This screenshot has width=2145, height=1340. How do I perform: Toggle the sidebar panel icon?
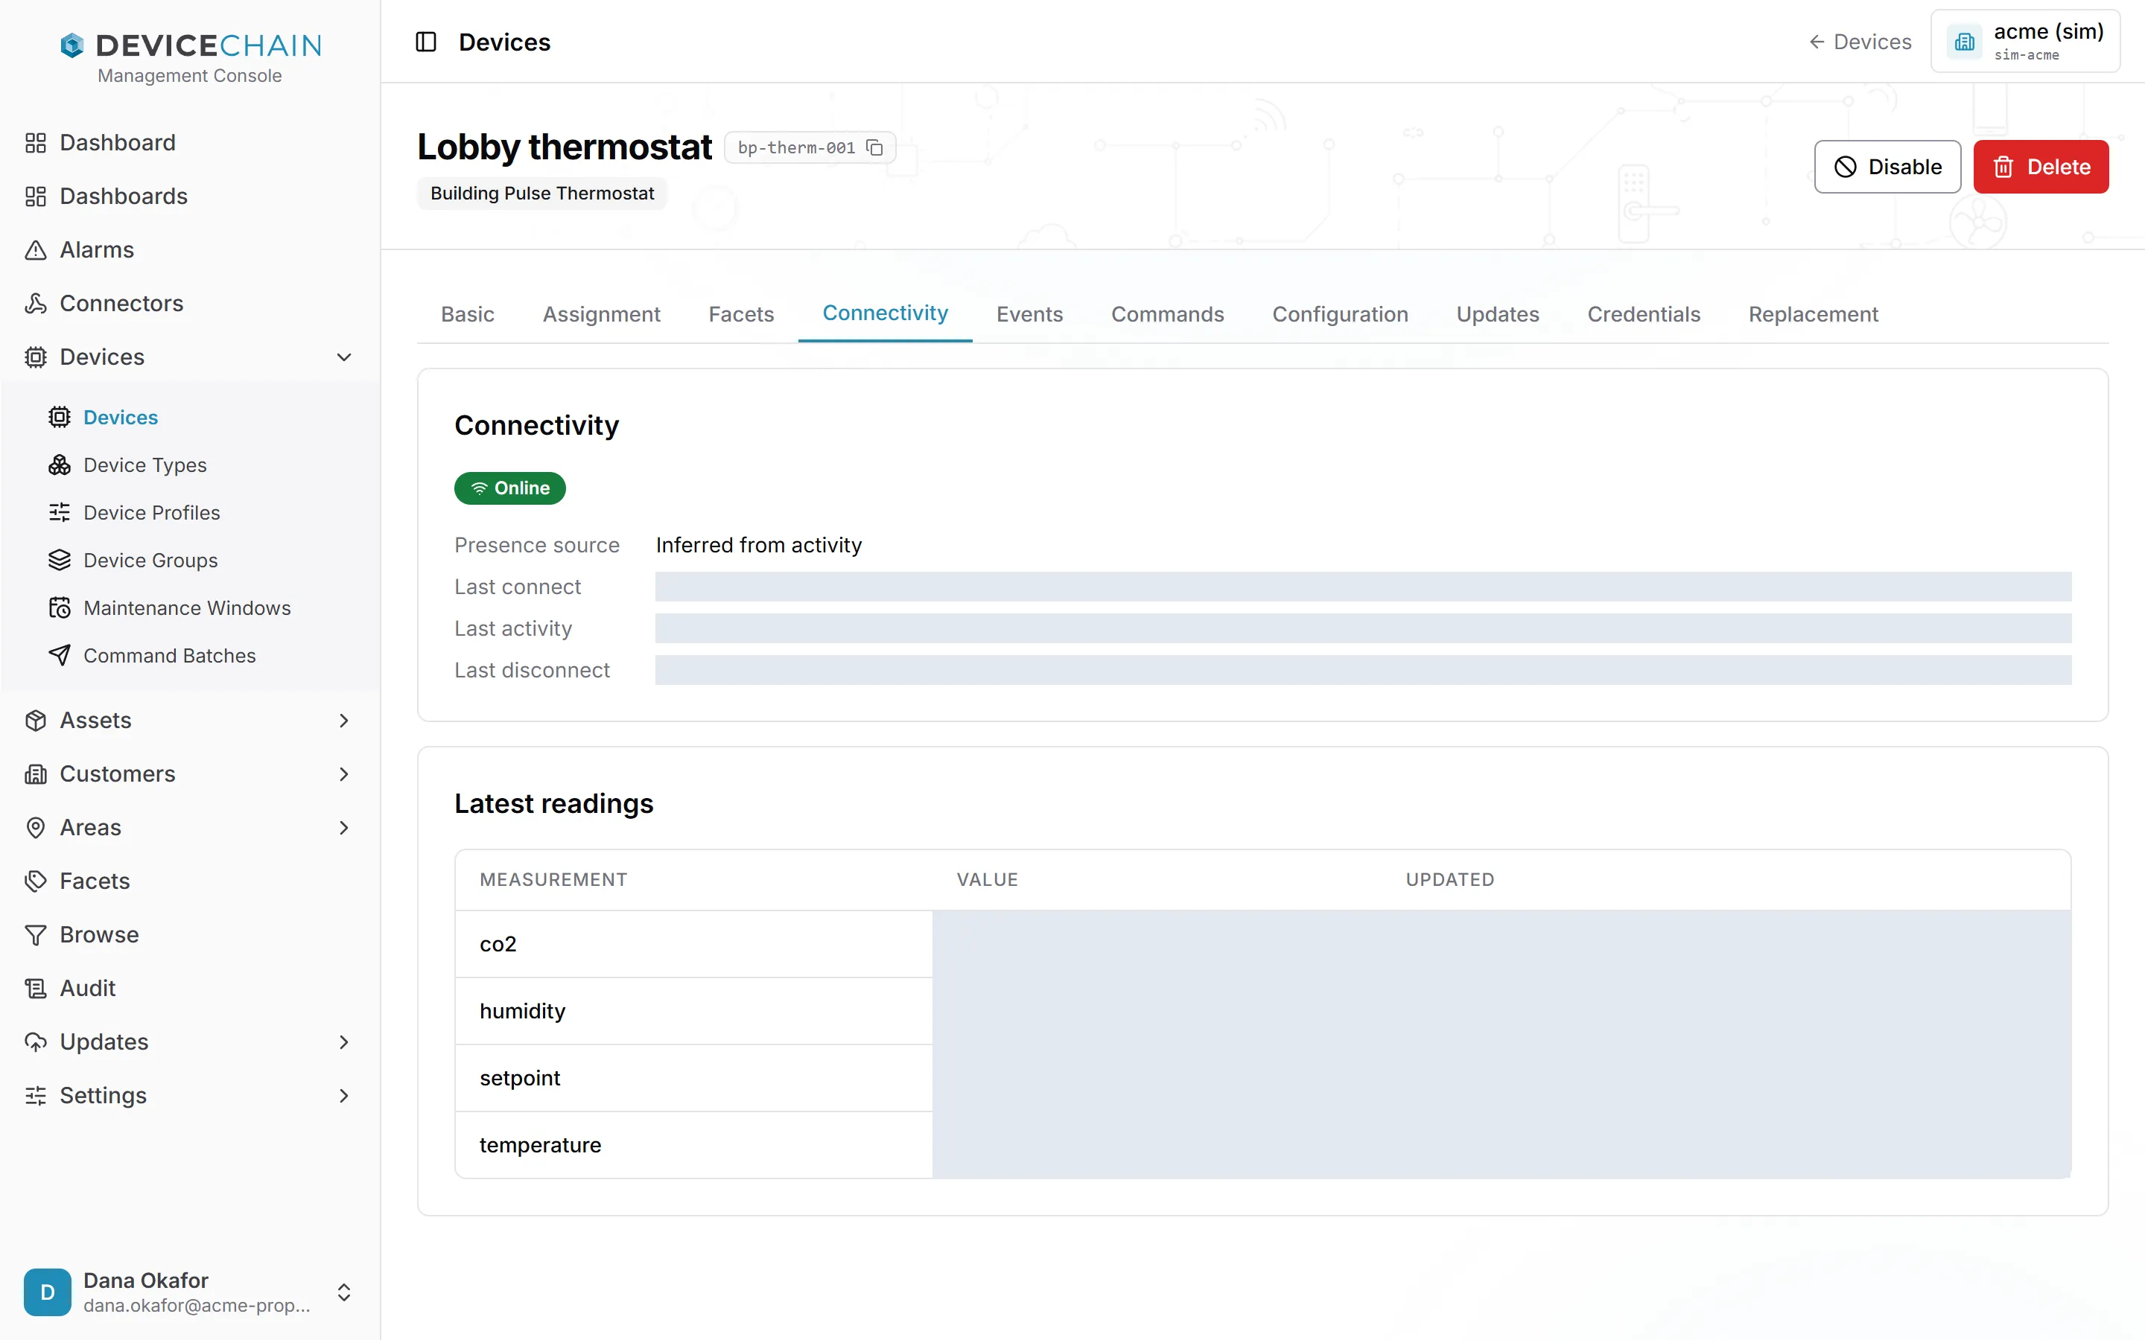point(425,42)
